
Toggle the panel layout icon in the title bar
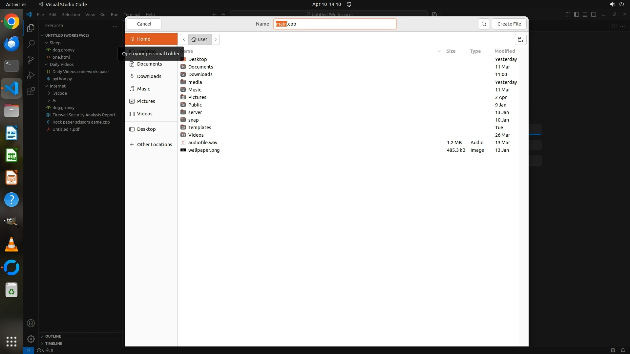(x=585, y=14)
